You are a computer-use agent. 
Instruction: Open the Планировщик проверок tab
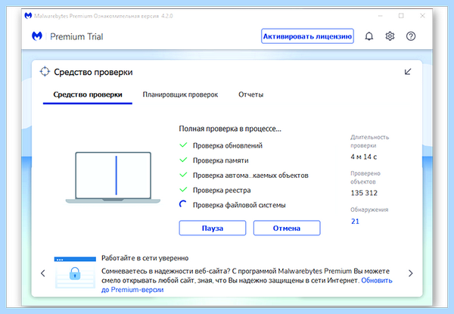point(180,95)
